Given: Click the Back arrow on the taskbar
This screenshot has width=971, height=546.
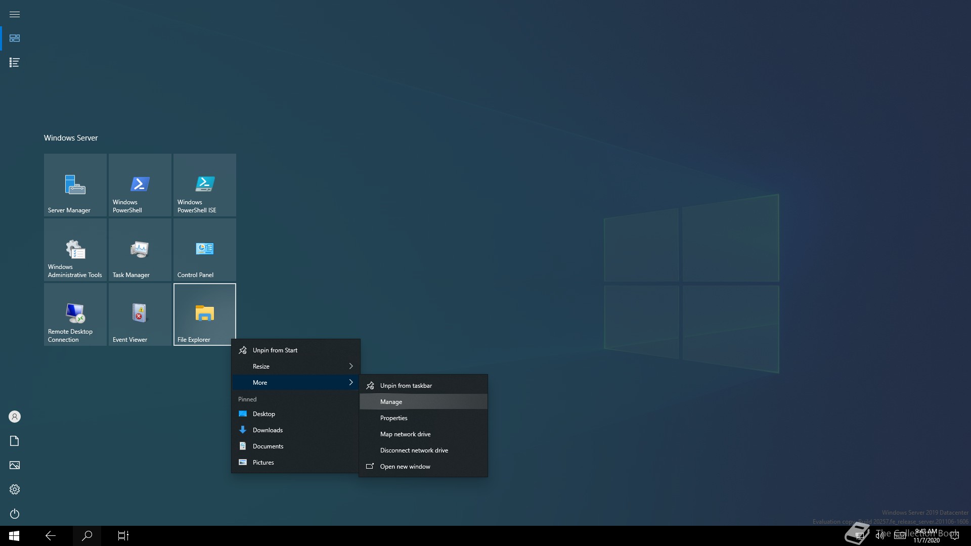Looking at the screenshot, I should [51, 536].
